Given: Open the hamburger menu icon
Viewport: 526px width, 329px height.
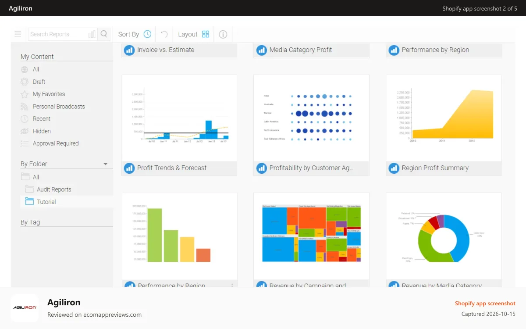Looking at the screenshot, I should (18, 34).
